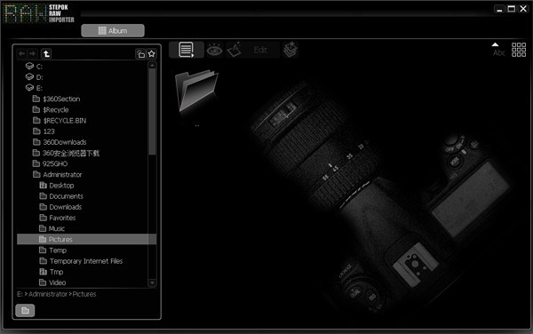This screenshot has width=533, height=334.
Task: Click the E: > Administrator > Pictures path
Action: (57, 294)
